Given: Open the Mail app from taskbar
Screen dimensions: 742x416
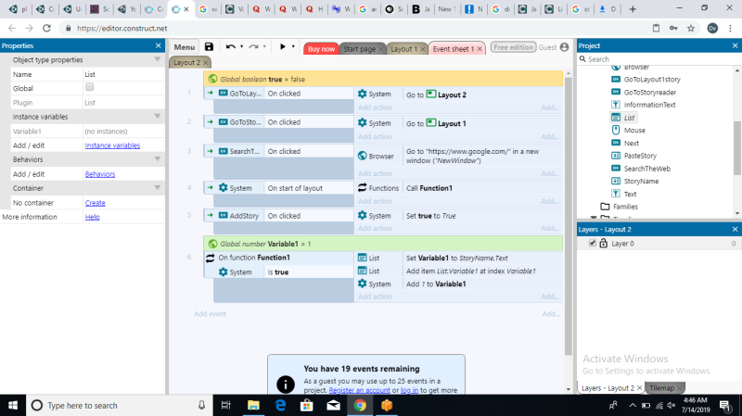Looking at the screenshot, I should [333, 405].
